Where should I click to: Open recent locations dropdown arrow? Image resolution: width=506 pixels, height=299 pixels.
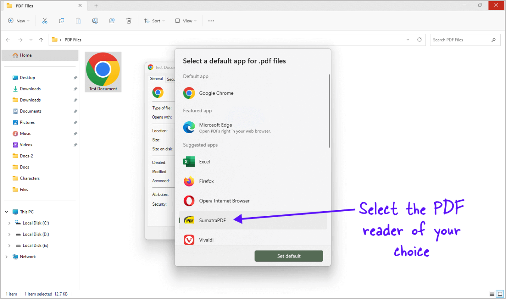tap(31, 40)
